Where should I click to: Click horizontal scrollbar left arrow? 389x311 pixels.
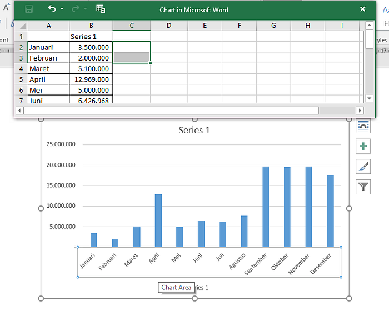click(x=19, y=110)
